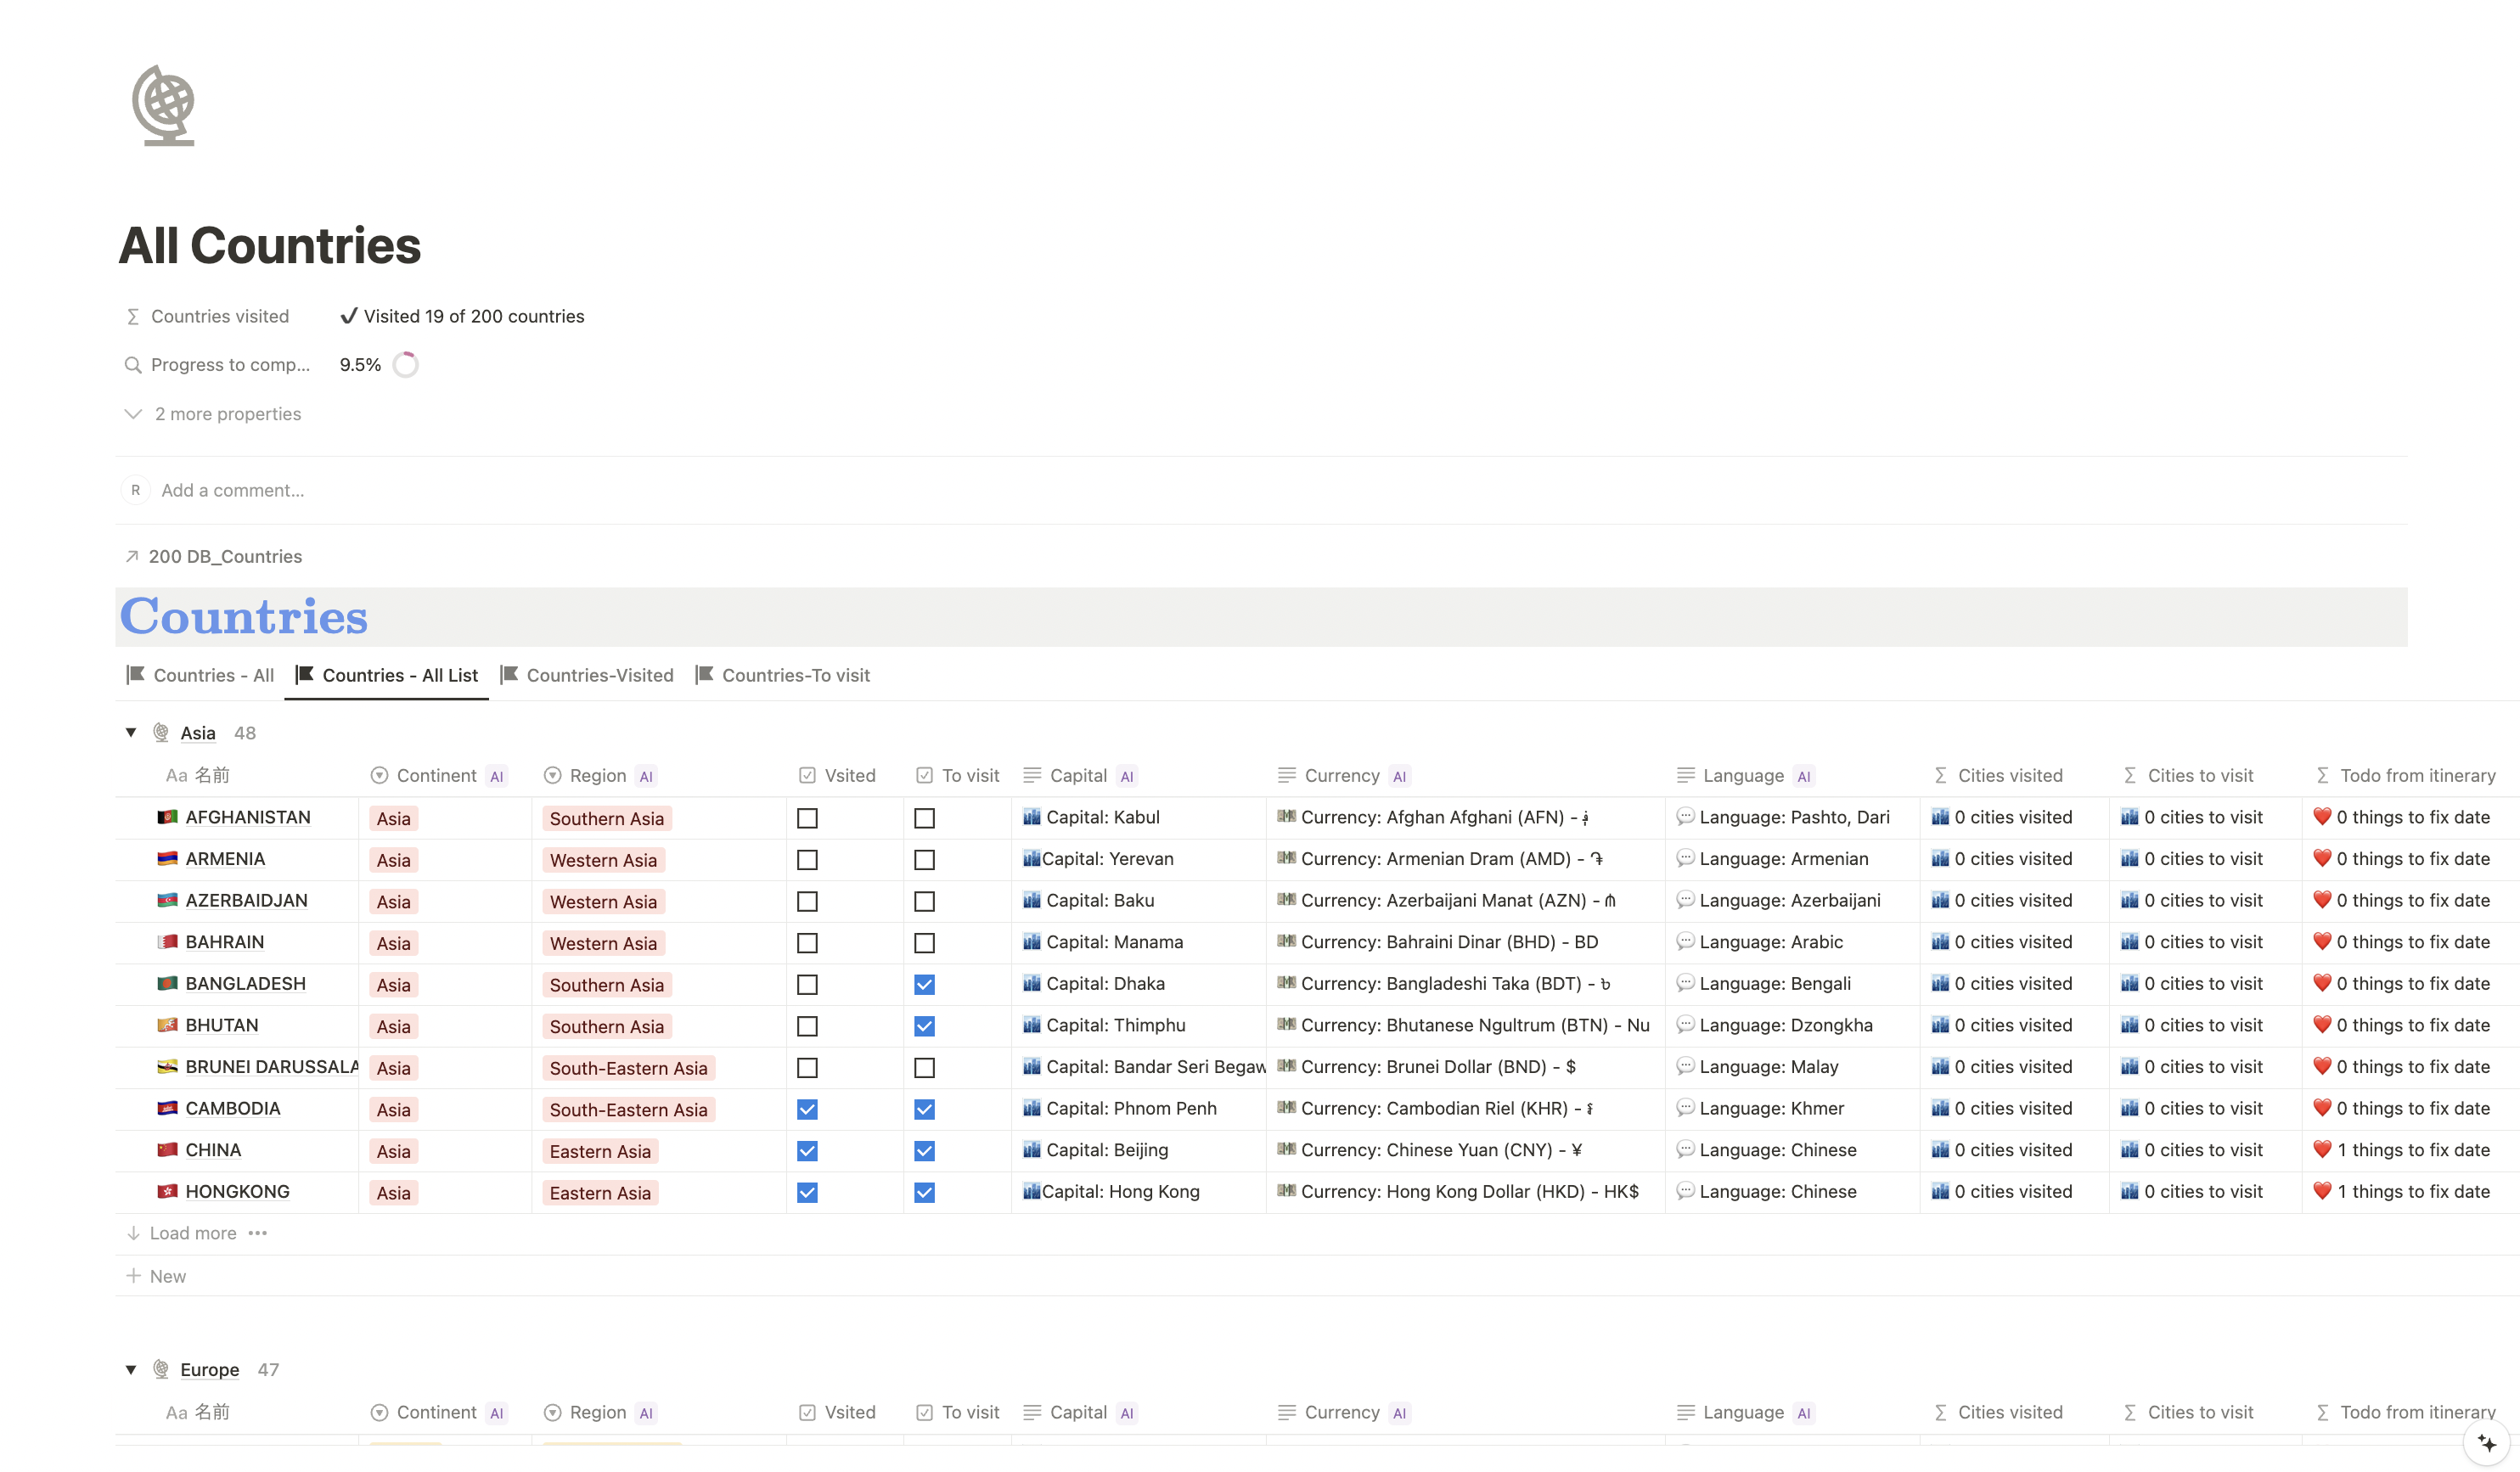Click the Asia group globe icon
2520x1472 pixels.
click(x=161, y=733)
